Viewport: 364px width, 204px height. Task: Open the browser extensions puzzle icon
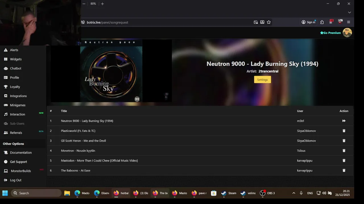pos(322,22)
